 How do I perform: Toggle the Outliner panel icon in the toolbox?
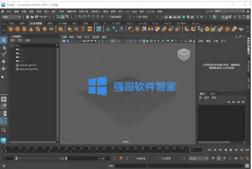click(4, 121)
